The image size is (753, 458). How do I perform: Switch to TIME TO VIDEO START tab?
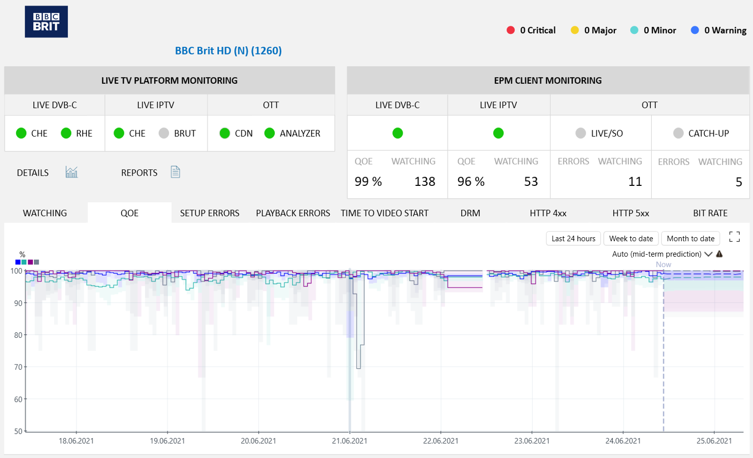pyautogui.click(x=384, y=213)
